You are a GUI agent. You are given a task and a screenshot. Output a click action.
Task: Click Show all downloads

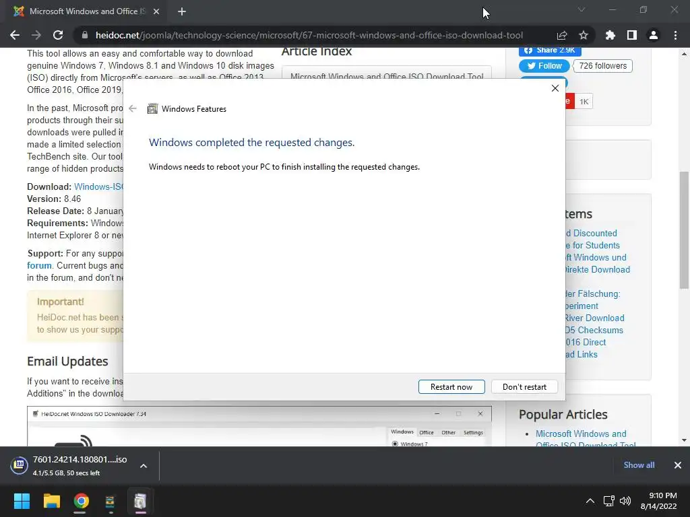(x=639, y=465)
